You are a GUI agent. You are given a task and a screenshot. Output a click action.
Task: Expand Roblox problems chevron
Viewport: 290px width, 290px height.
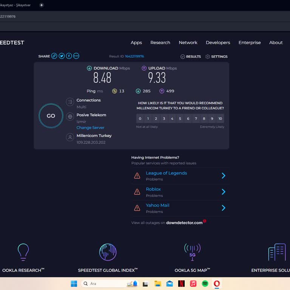224,192
